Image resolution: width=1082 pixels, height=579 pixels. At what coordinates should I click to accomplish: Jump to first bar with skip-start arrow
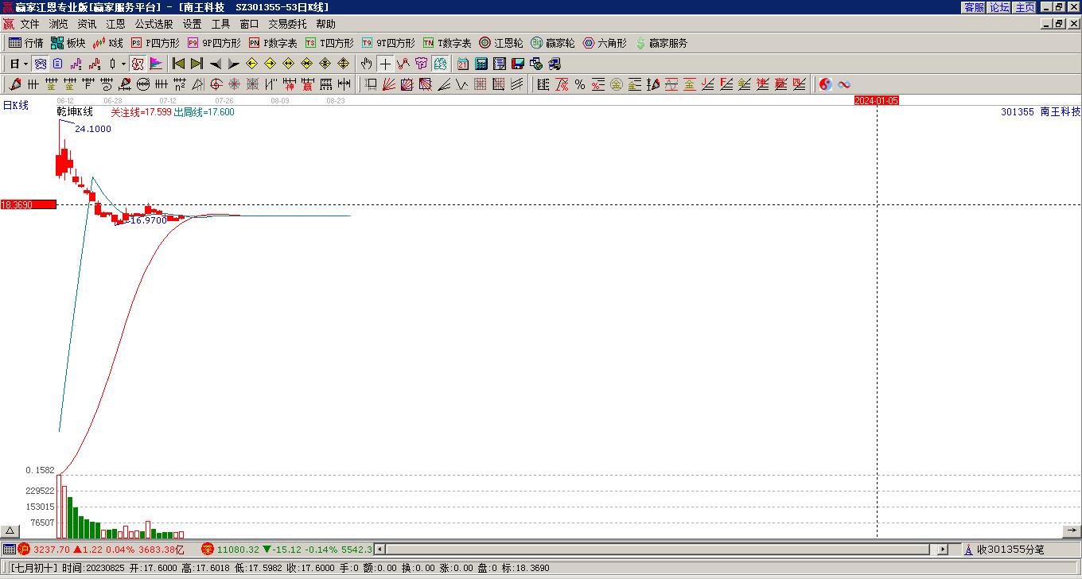pyautogui.click(x=179, y=64)
